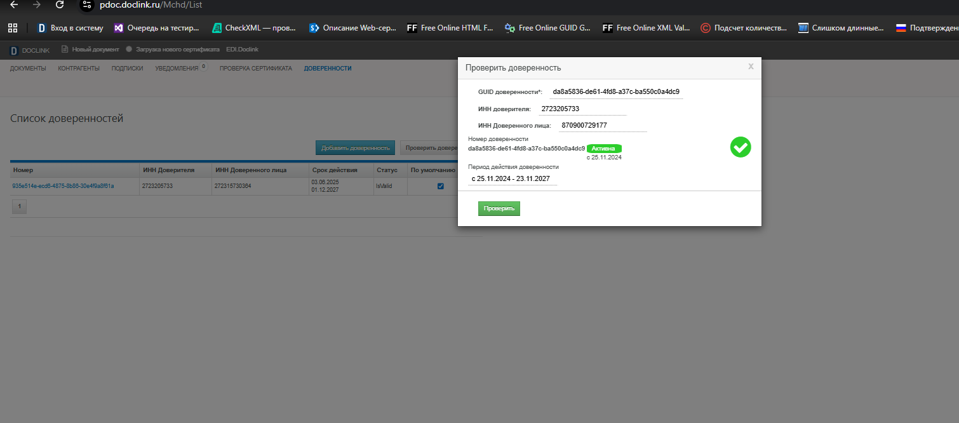
Task: Open the ДОКУМЕНТЫ menu tab
Action: pyautogui.click(x=28, y=69)
